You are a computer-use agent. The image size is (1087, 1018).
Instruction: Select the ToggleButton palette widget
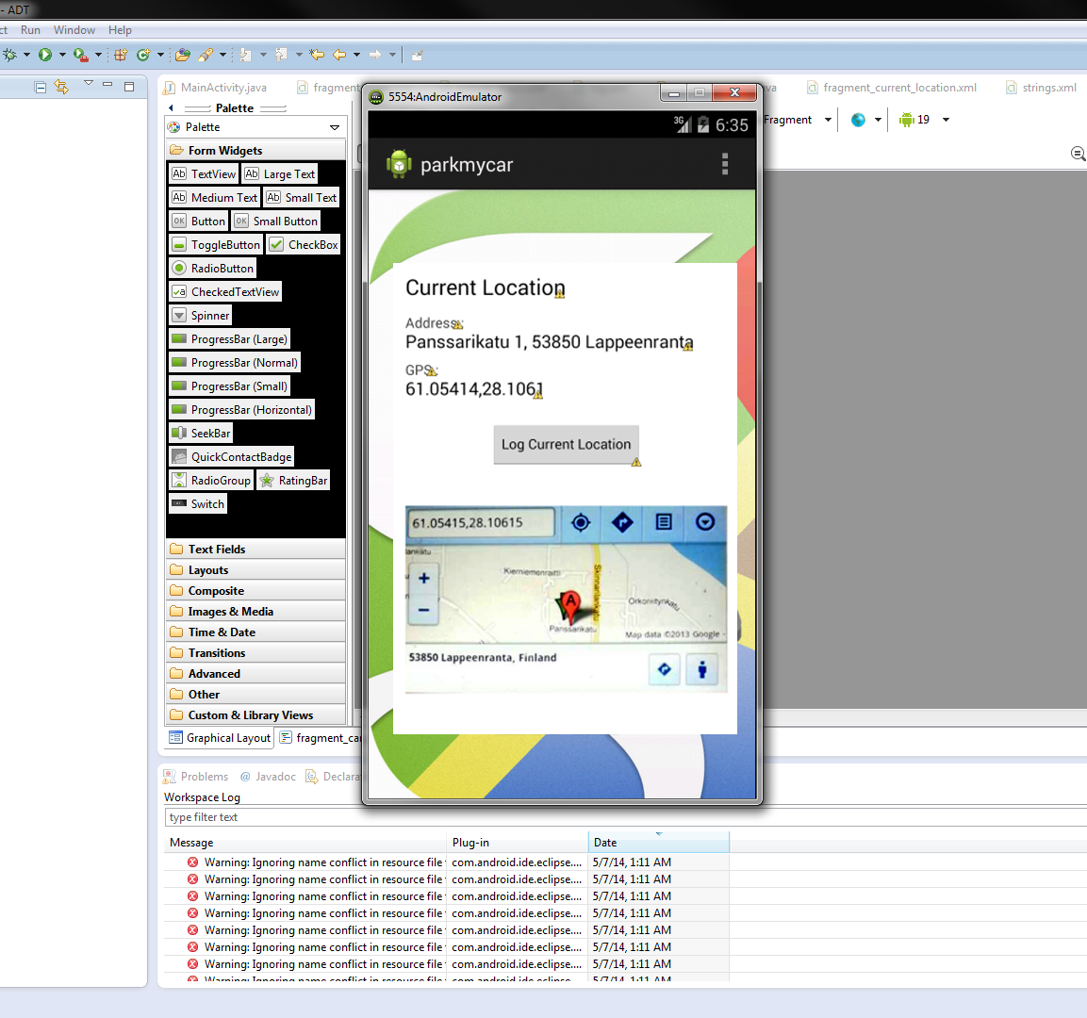click(x=216, y=245)
